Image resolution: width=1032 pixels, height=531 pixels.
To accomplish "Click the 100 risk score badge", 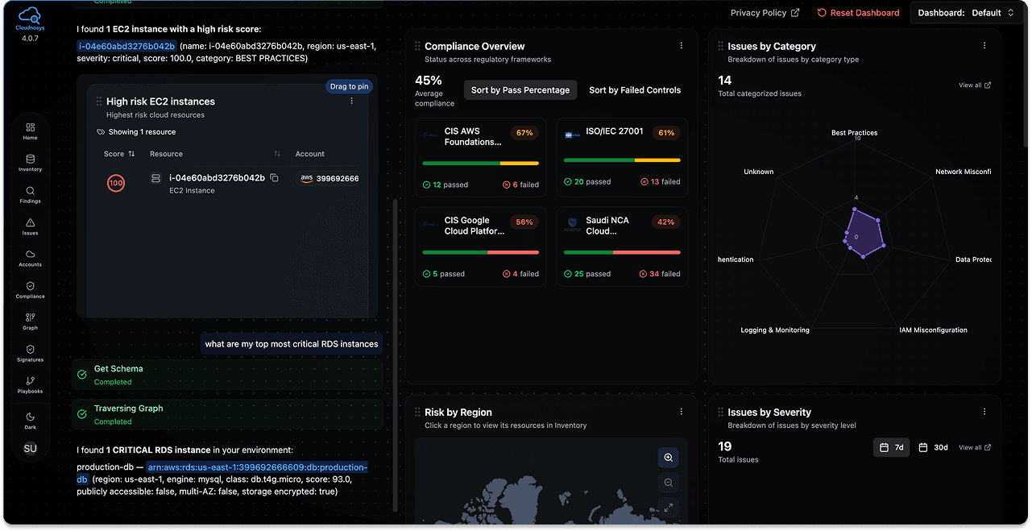I will (x=116, y=184).
